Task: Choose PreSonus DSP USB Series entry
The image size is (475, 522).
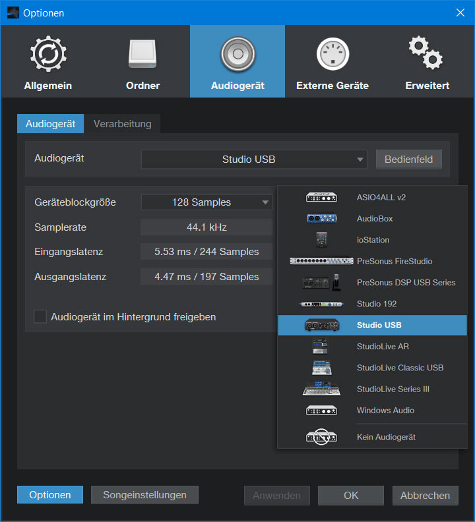Action: click(x=372, y=282)
